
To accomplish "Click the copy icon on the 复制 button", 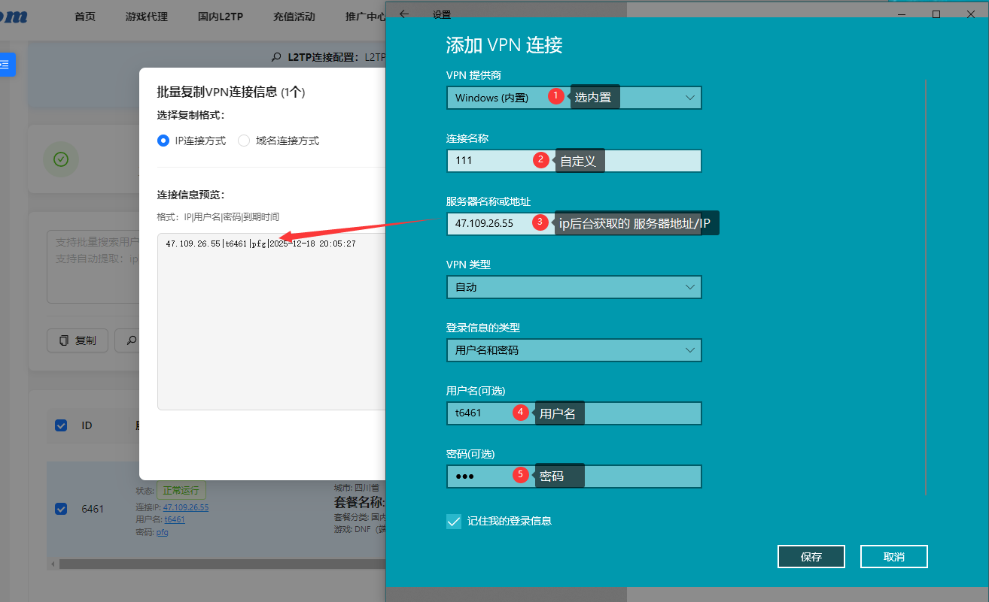I will tap(65, 340).
